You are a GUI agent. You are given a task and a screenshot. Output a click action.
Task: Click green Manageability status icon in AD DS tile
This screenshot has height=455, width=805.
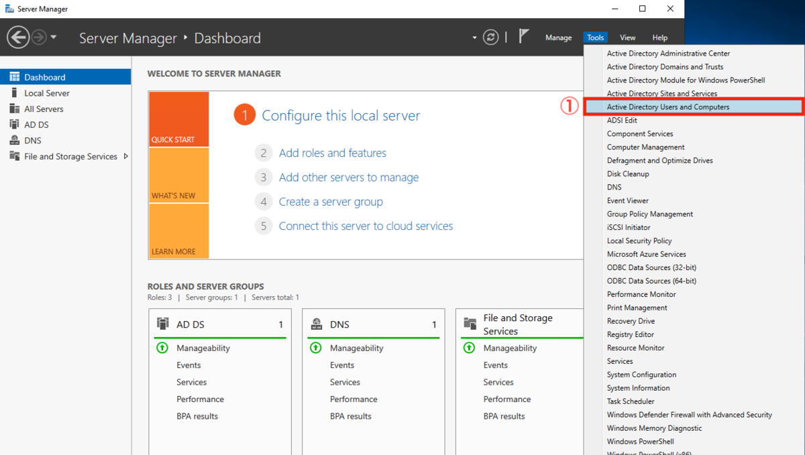(x=162, y=348)
